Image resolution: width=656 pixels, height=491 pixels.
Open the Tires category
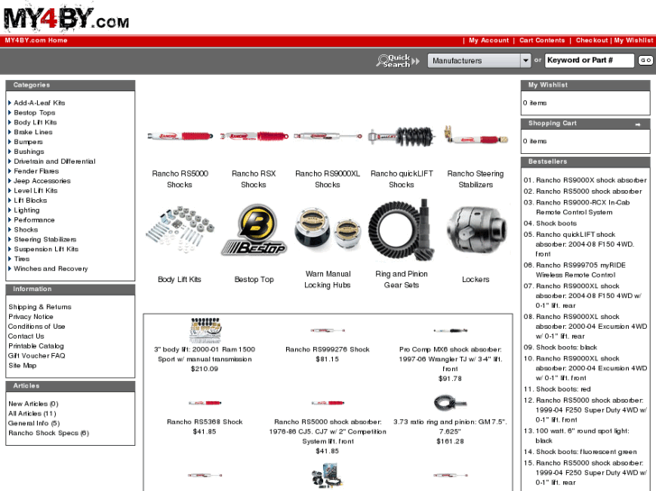22,259
